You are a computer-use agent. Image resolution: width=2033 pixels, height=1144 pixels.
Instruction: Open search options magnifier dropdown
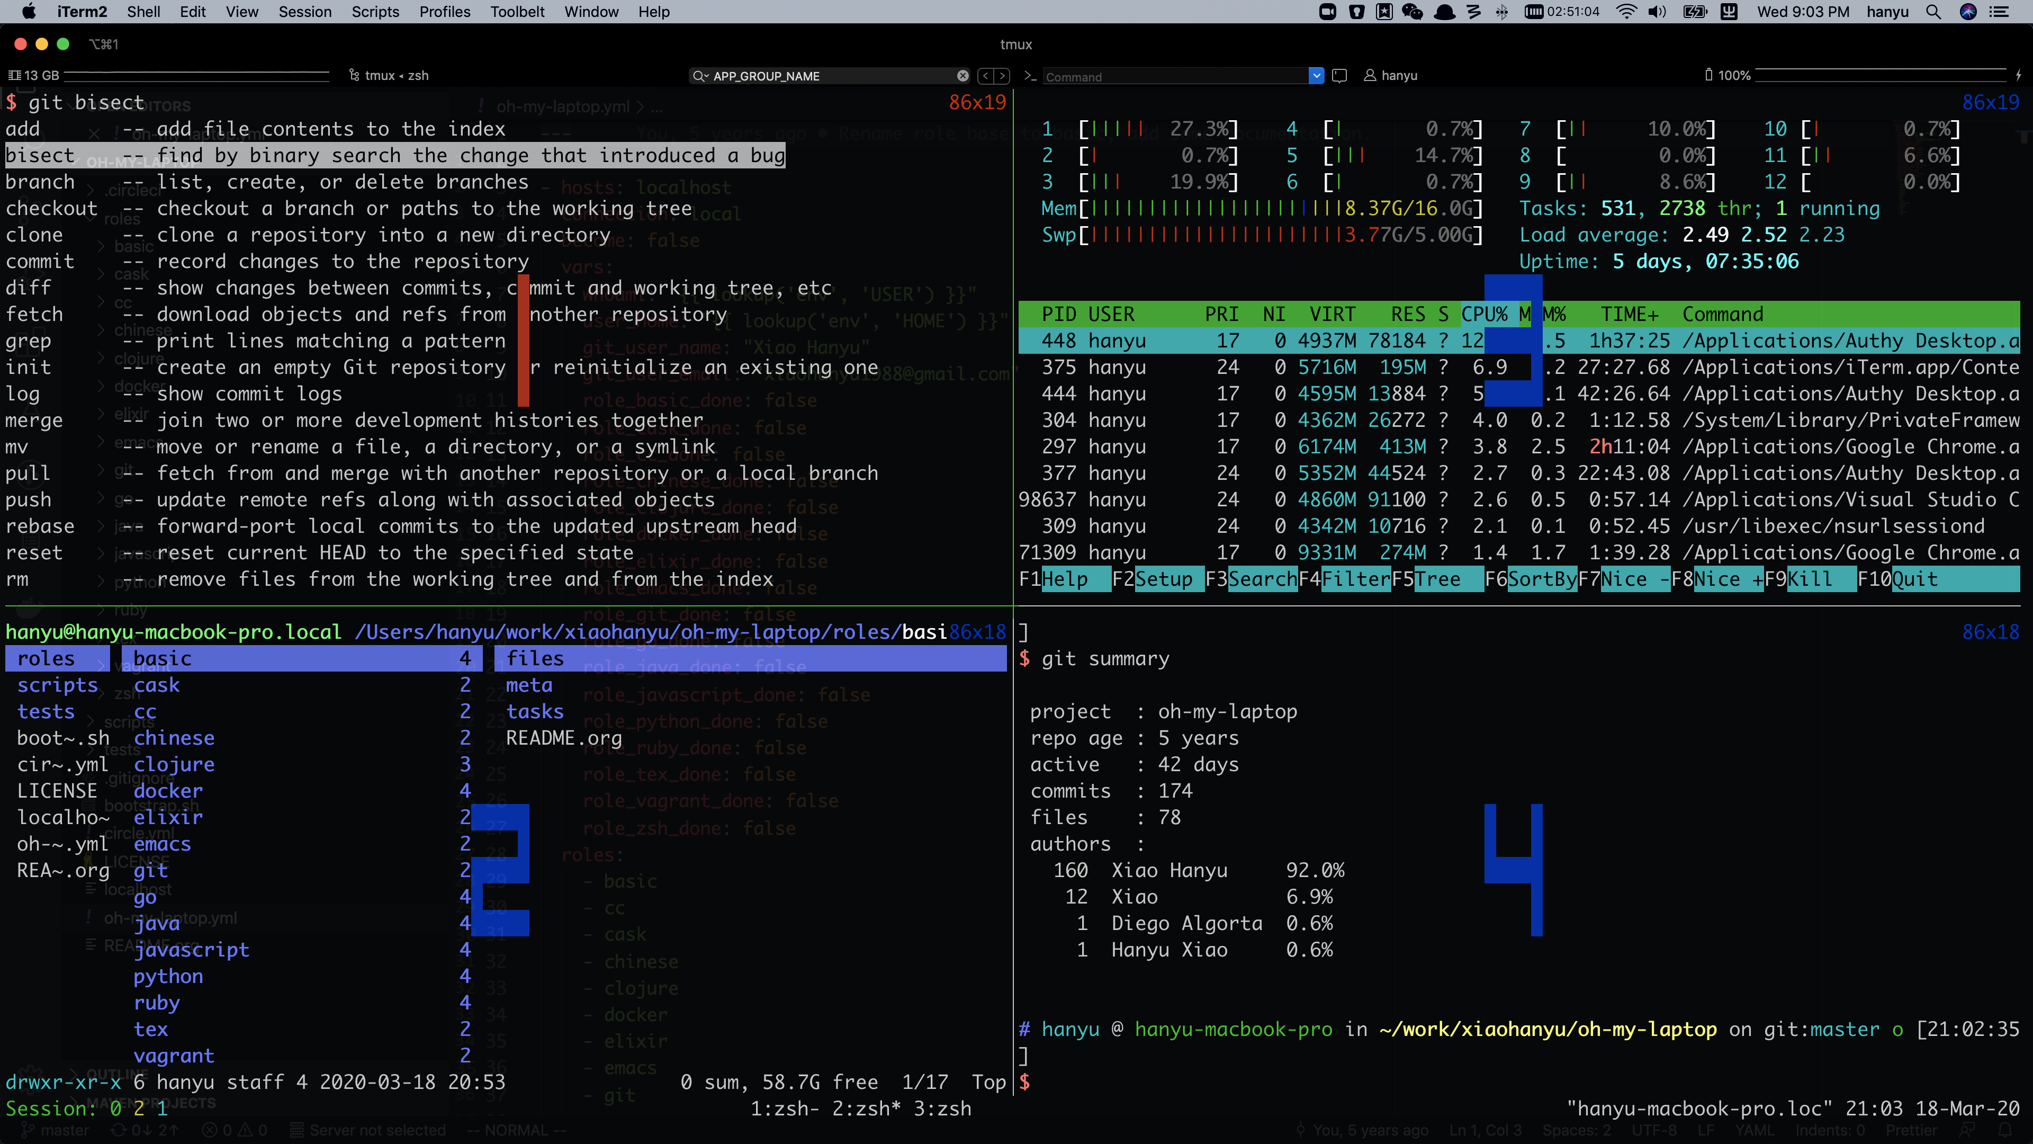tap(699, 76)
